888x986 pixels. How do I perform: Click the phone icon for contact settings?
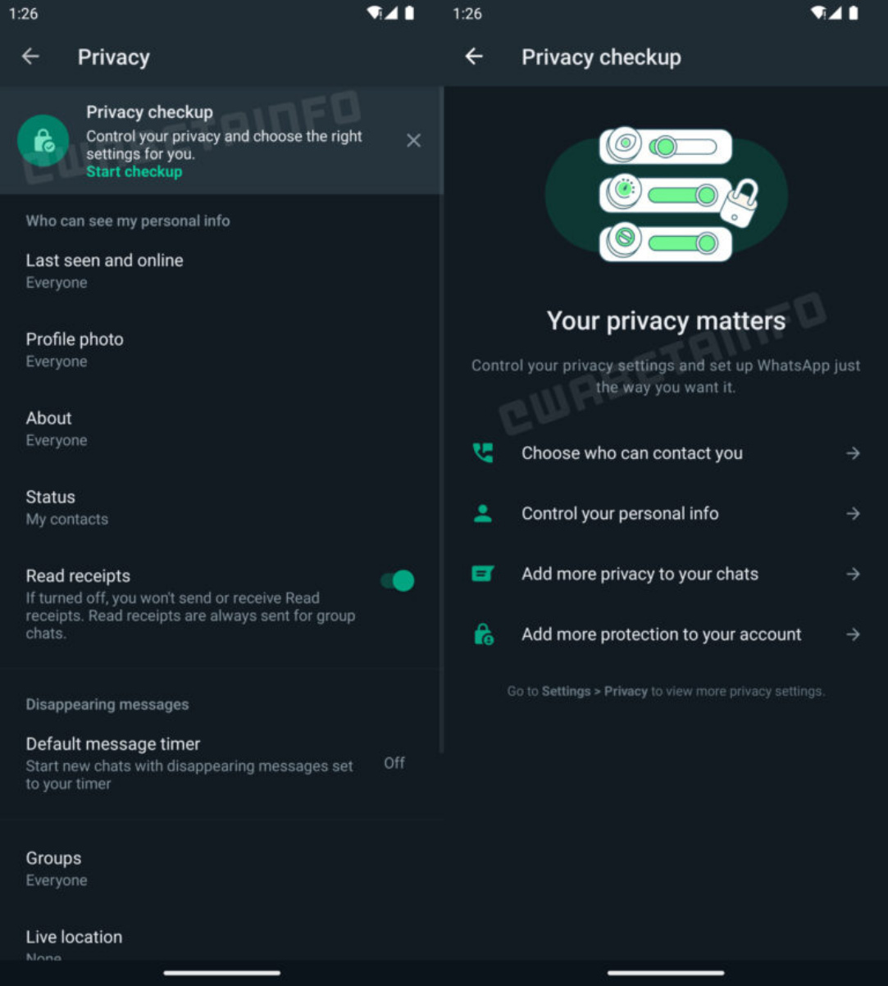tap(483, 453)
